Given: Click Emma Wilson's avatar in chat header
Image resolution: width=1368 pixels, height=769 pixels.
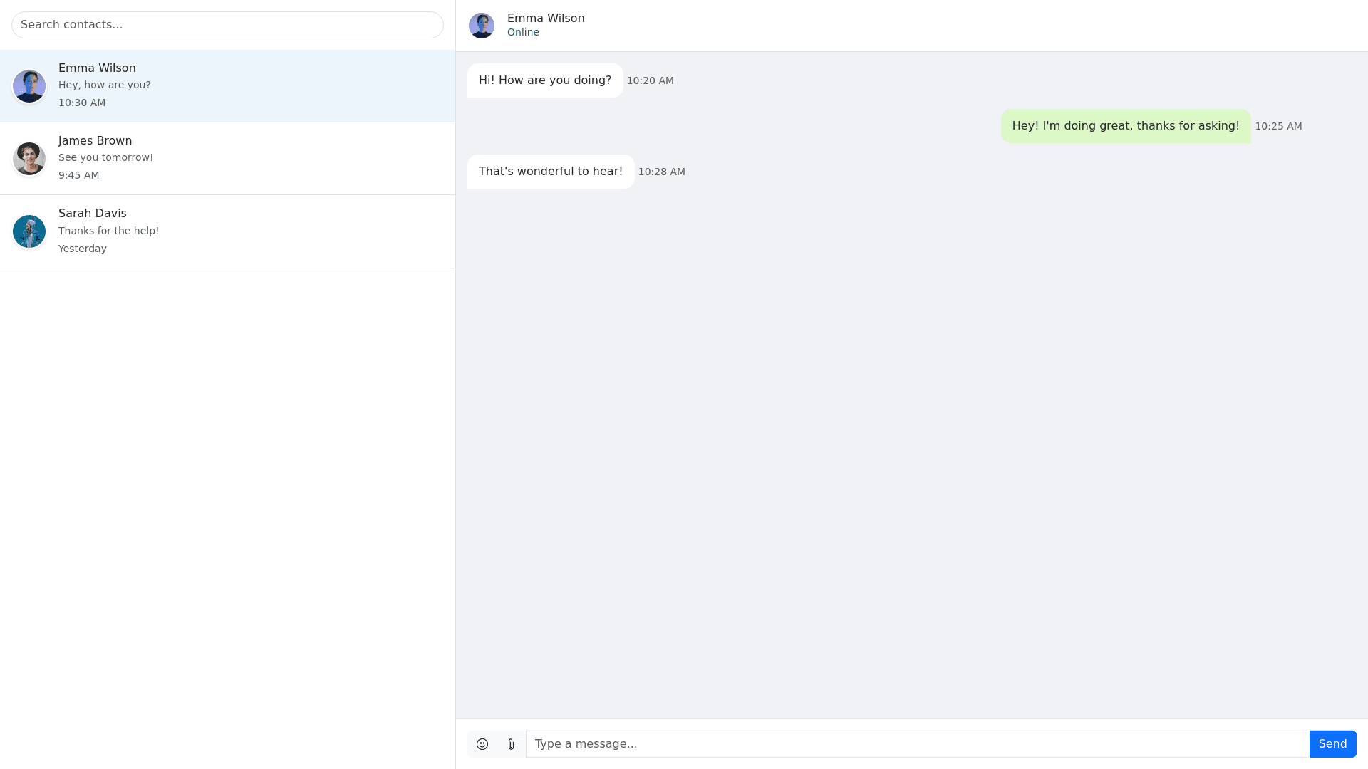Looking at the screenshot, I should [482, 26].
